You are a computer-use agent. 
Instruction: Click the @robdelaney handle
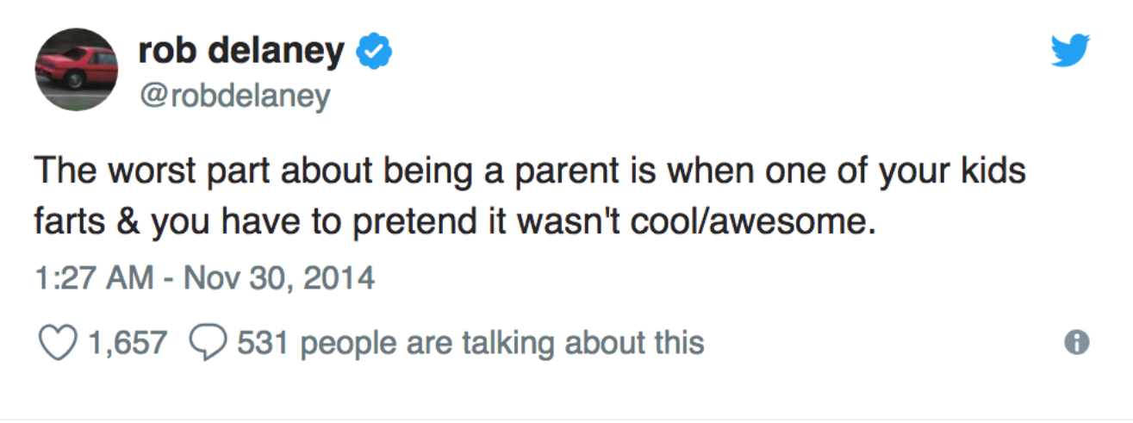234,96
